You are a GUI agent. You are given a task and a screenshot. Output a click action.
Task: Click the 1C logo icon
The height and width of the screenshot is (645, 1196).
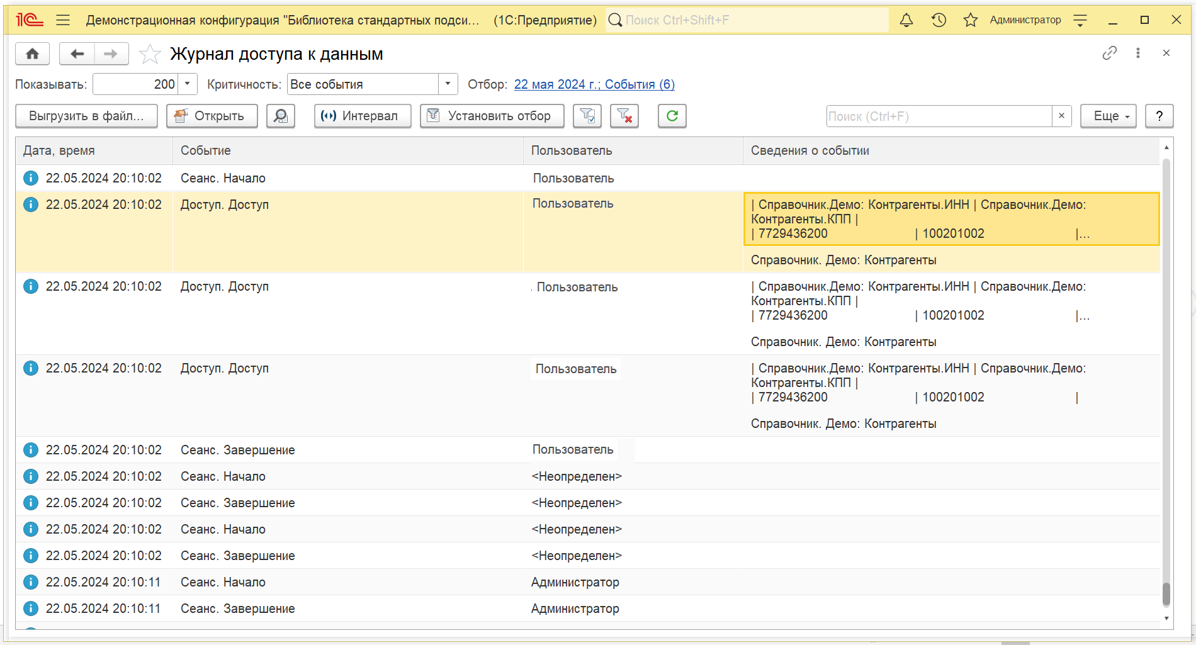point(30,20)
